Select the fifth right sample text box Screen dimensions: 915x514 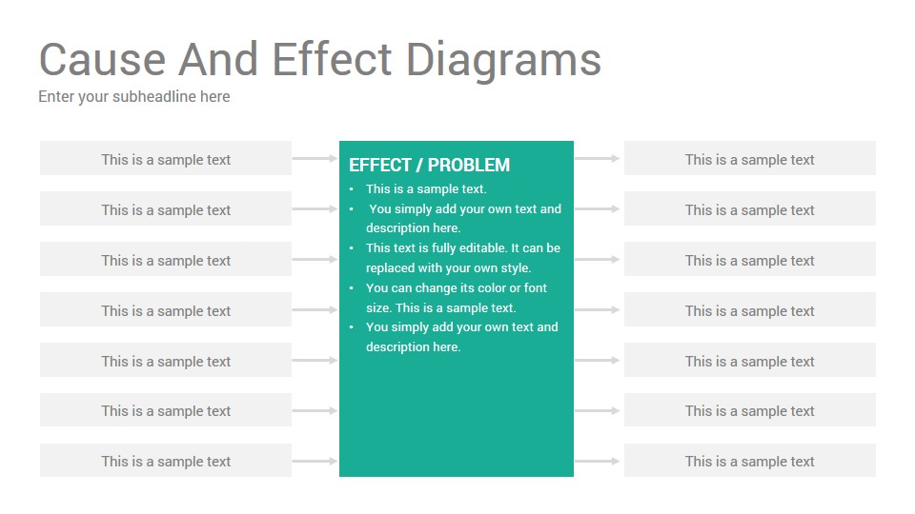[750, 360]
